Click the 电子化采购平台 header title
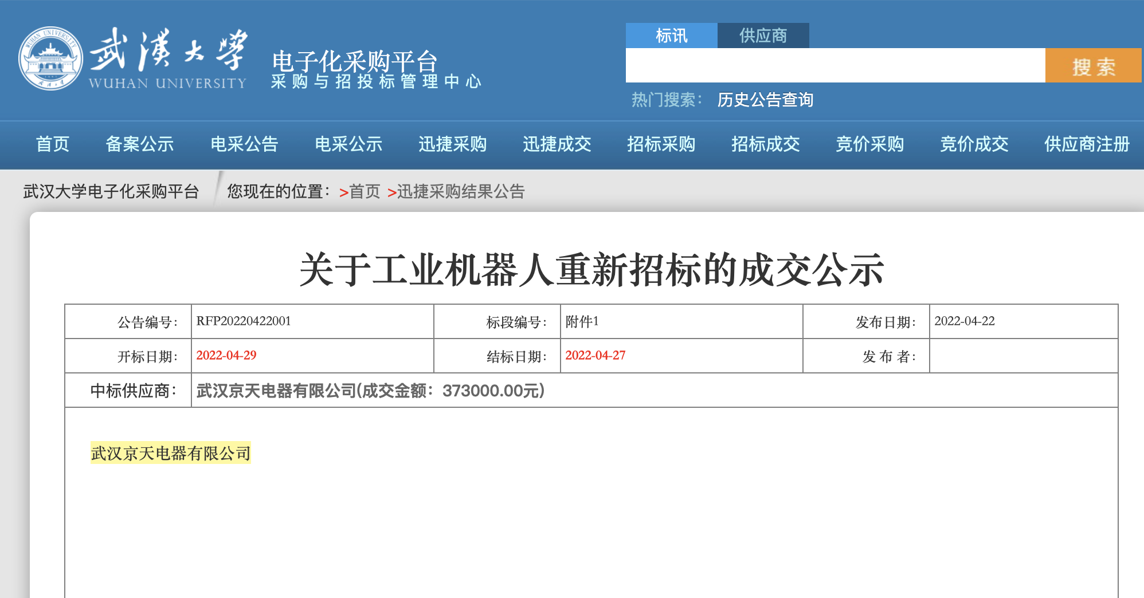1144x598 pixels. [355, 61]
